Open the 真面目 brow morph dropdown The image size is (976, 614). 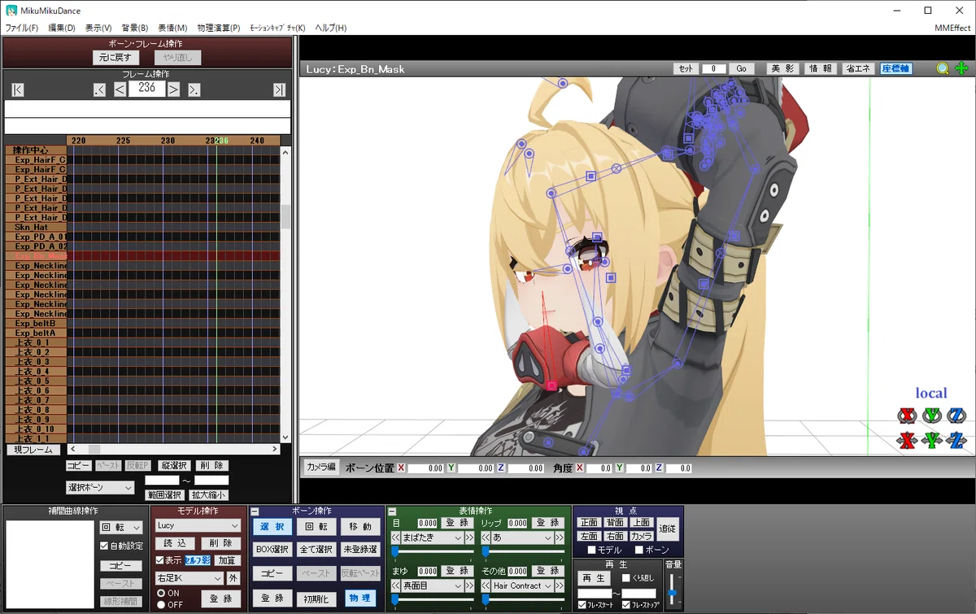pyautogui.click(x=433, y=586)
